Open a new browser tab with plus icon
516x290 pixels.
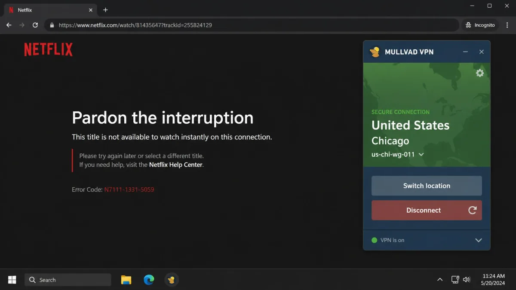pyautogui.click(x=105, y=10)
